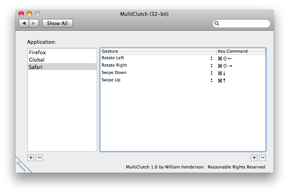Remove a gesture with the right minus button

(x=262, y=158)
